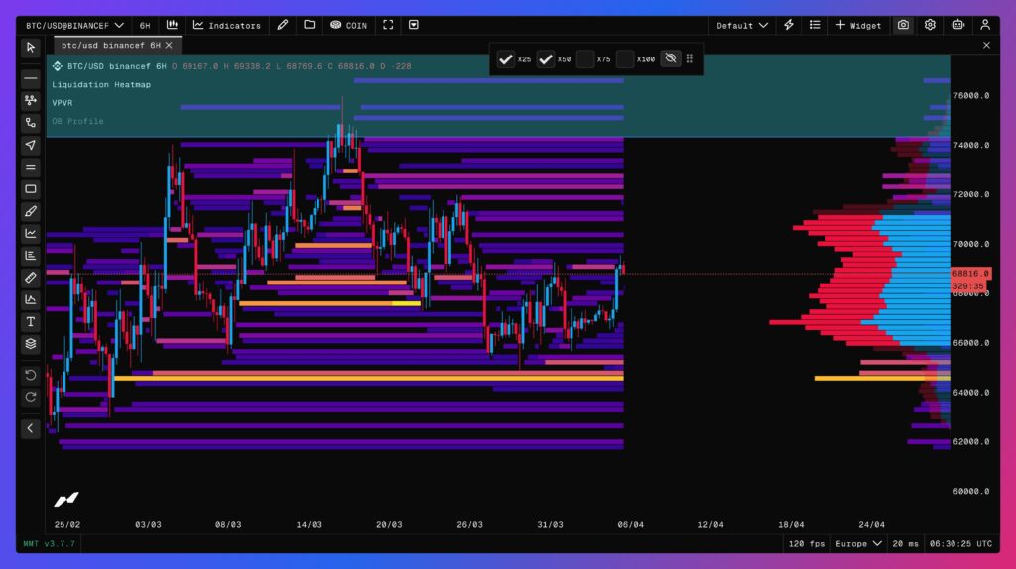
Task: Hide heatmap using crossed-eye icon
Action: pyautogui.click(x=671, y=59)
